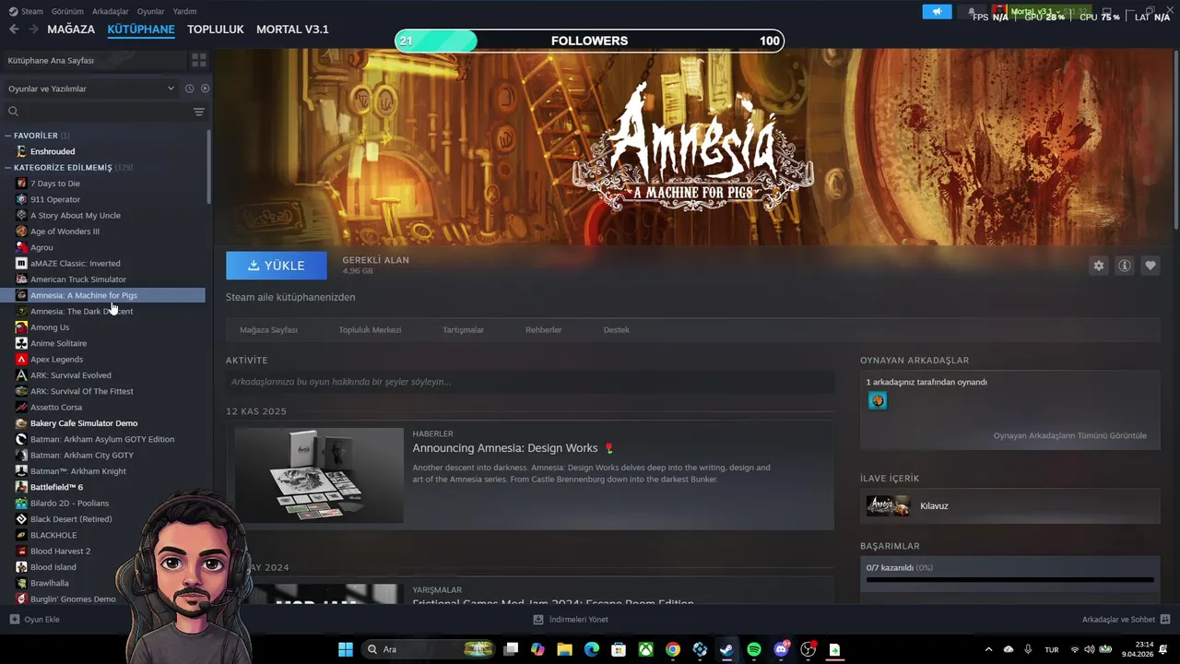Click the Oyun Ekle plus icon
The image size is (1180, 664).
coord(14,620)
